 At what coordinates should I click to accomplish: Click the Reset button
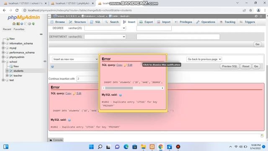click(x=246, y=66)
